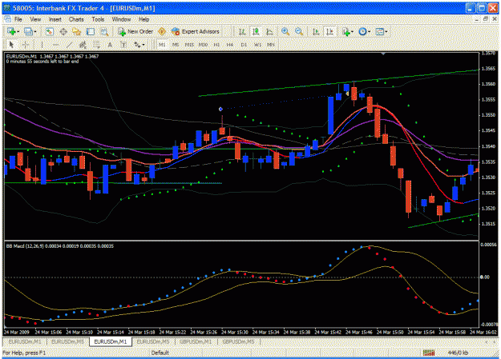Select the W1 timeframe
This screenshot has width=501, height=359.
(x=257, y=45)
